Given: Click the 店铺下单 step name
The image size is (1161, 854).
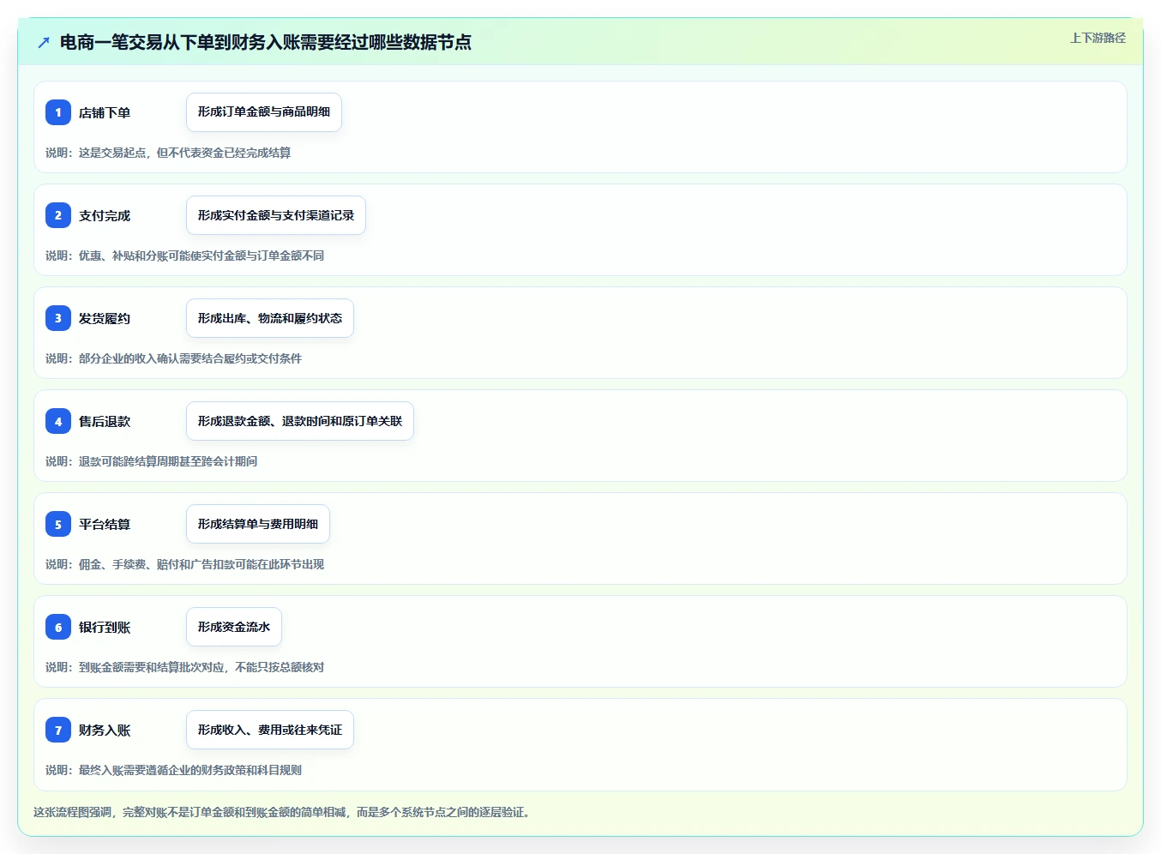Looking at the screenshot, I should (105, 112).
